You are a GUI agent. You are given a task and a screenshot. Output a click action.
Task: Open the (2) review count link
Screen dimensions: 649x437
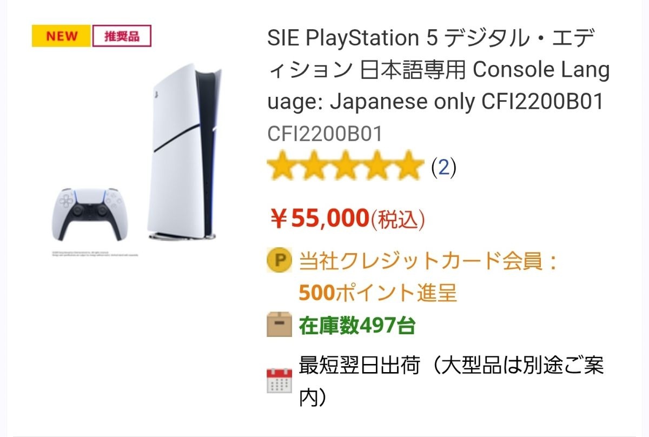(443, 168)
